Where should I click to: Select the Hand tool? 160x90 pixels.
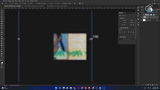coord(2,54)
